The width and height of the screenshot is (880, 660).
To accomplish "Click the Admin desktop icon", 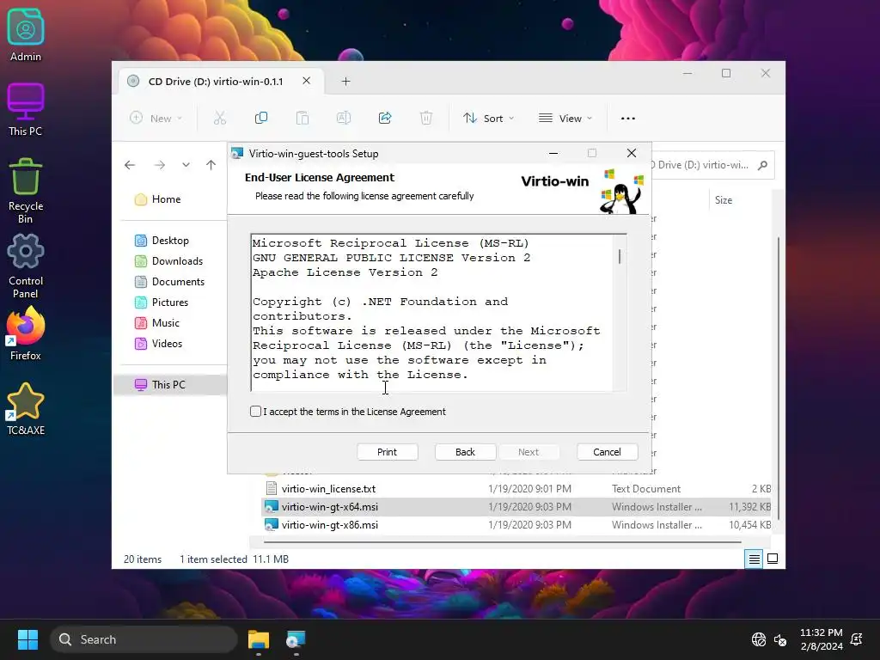I will pos(25,34).
